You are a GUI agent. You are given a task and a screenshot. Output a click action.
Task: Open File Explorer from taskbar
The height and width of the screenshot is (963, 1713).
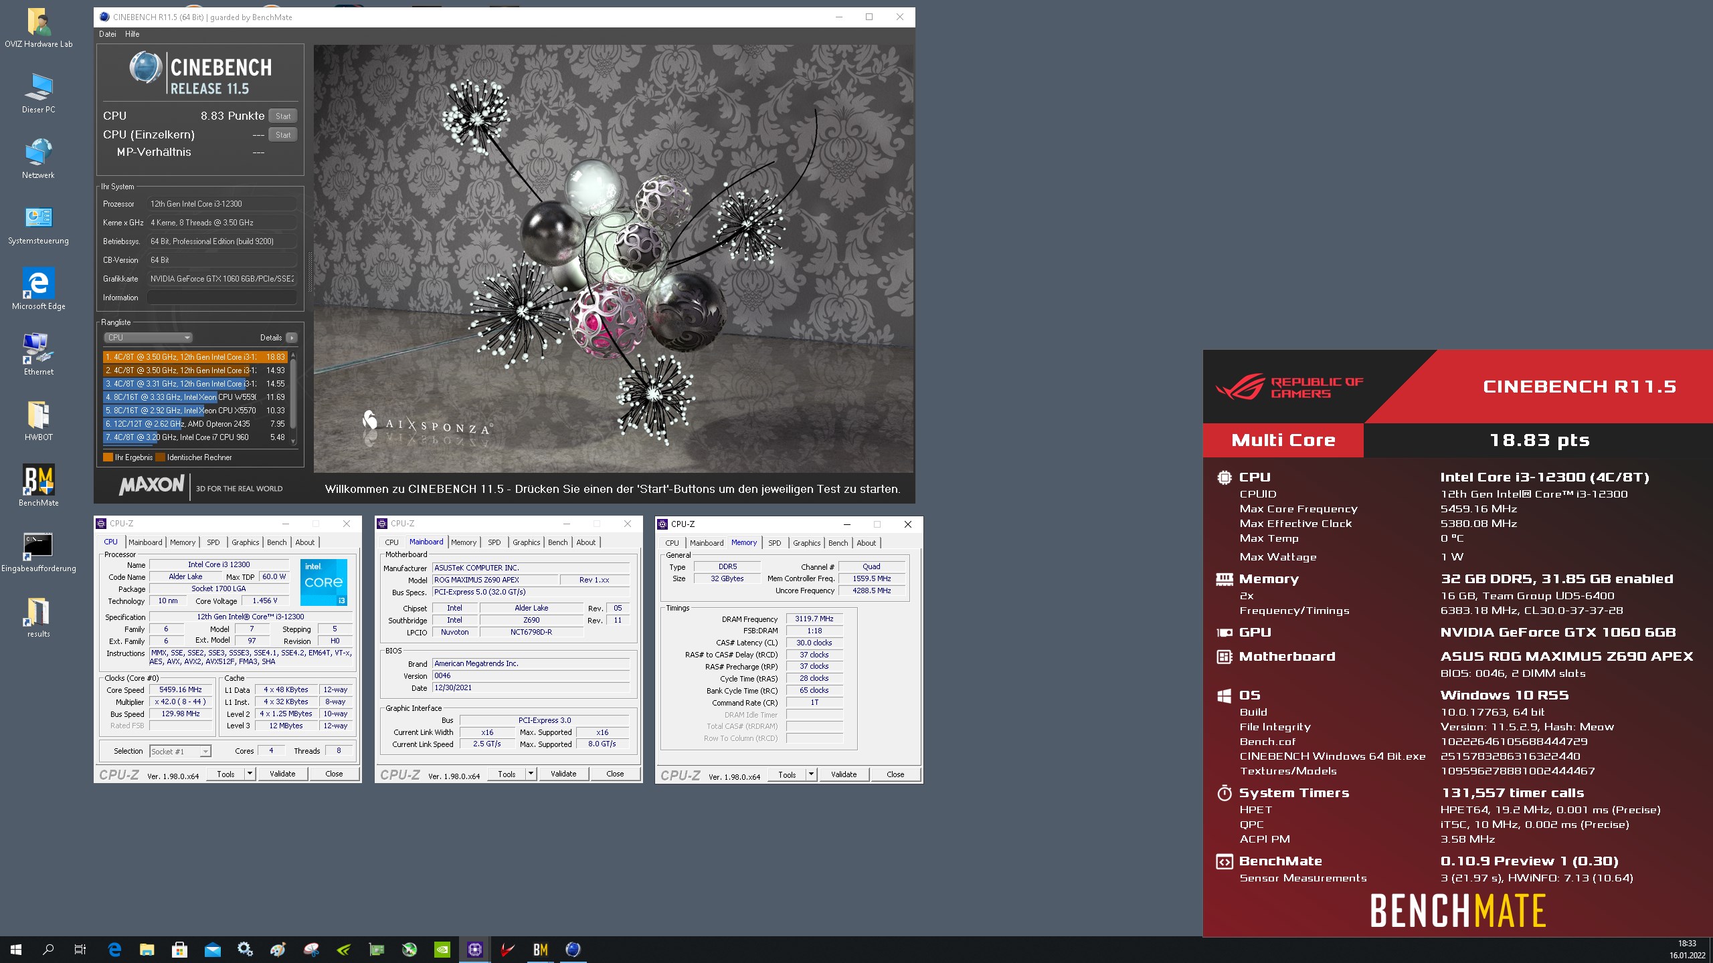[147, 950]
